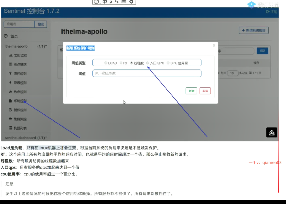Open 簇点链路 menu item
This screenshot has width=286, height=204.
click(x=20, y=65)
